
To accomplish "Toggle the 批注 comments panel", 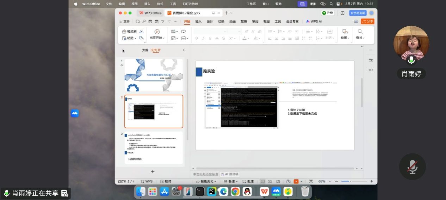I will (248, 181).
